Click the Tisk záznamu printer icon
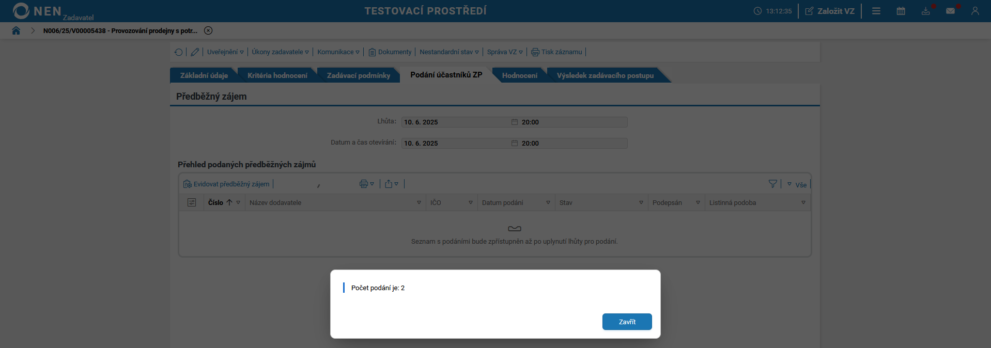This screenshot has width=991, height=348. pos(534,52)
